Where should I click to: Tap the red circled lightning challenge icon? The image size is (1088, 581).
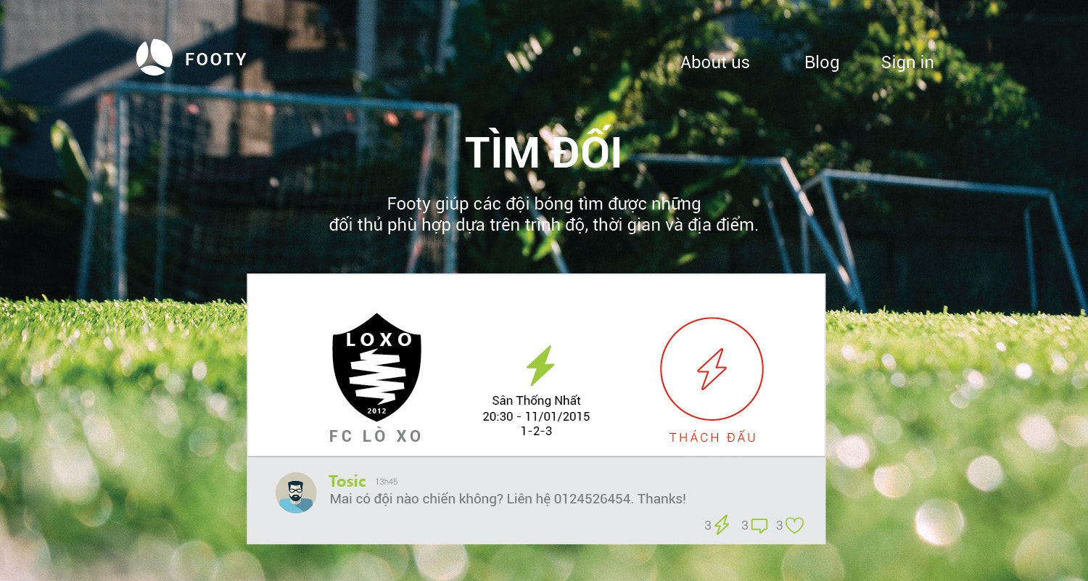(712, 369)
